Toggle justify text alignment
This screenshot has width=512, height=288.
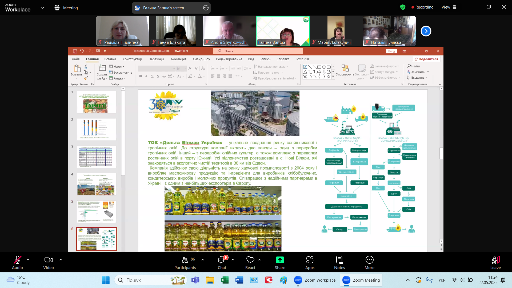click(x=230, y=76)
